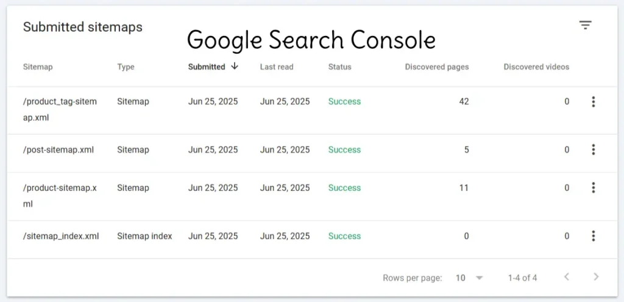Open the /product_tag-sitemap.xml sitemap entry

coord(60,110)
